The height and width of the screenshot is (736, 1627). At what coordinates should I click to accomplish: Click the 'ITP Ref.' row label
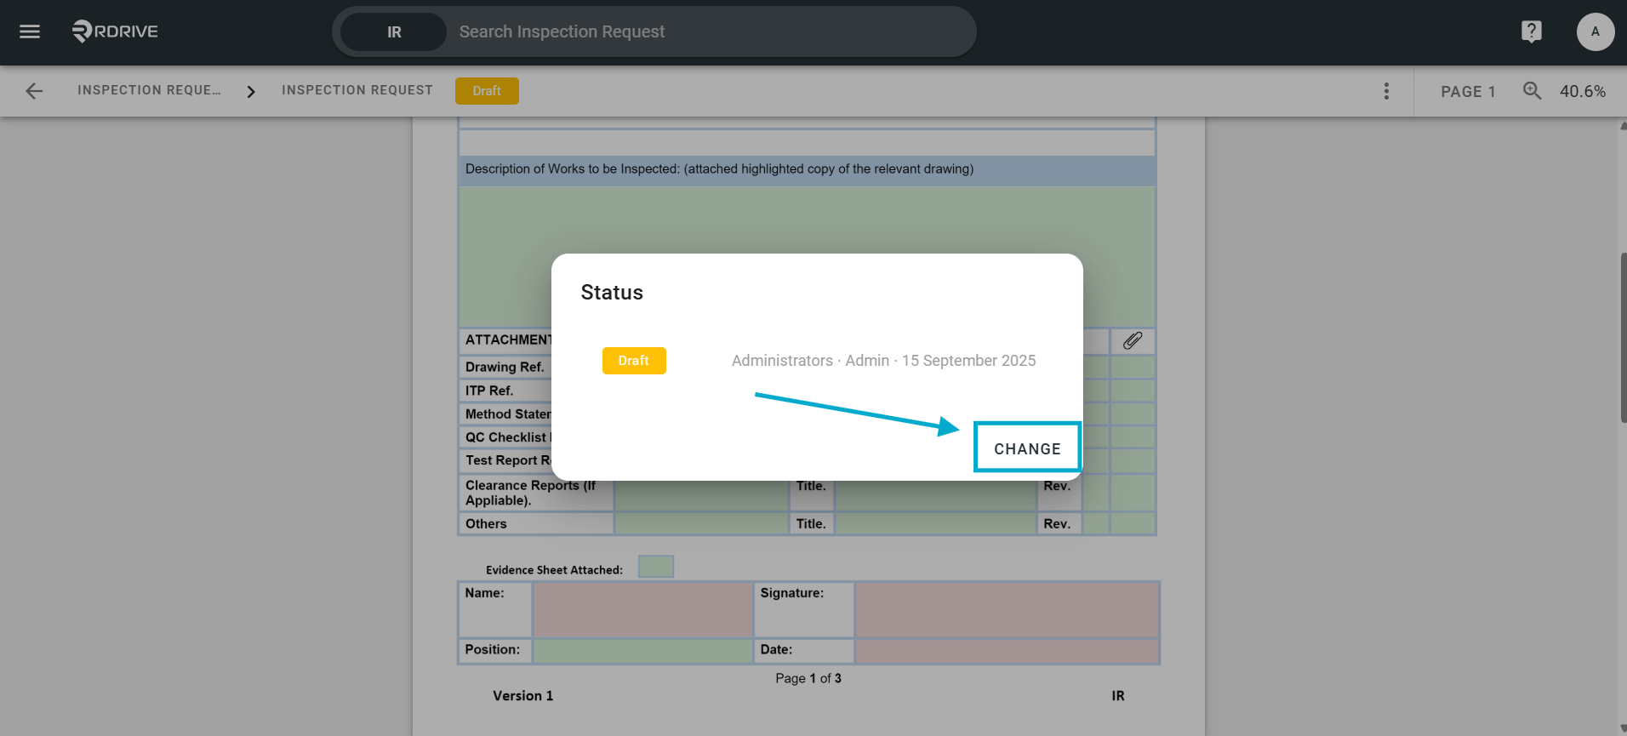tap(489, 391)
